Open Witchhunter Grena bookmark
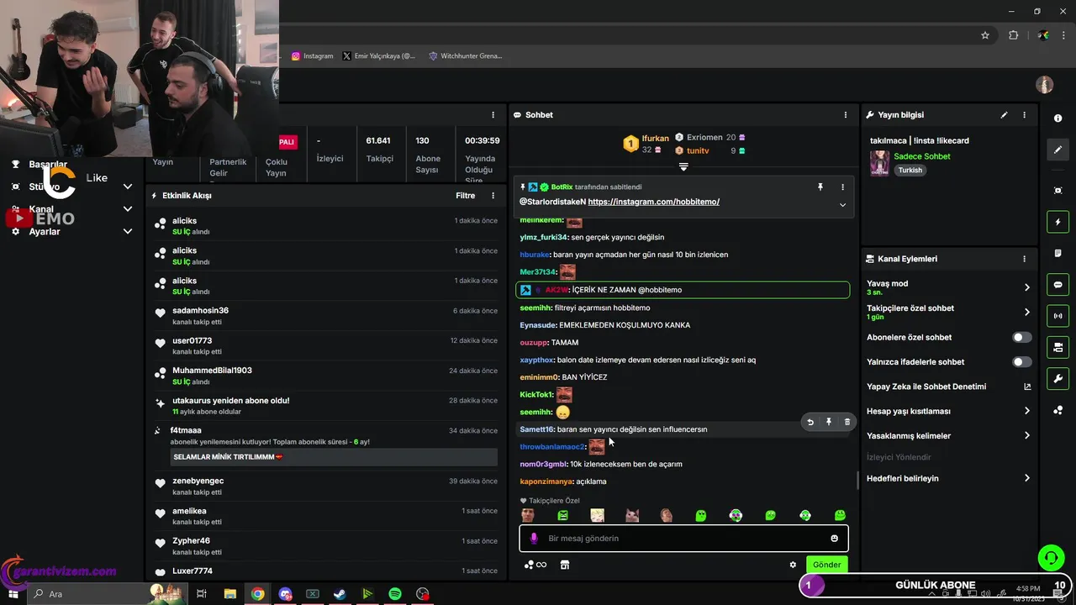The height and width of the screenshot is (605, 1076). tap(465, 56)
